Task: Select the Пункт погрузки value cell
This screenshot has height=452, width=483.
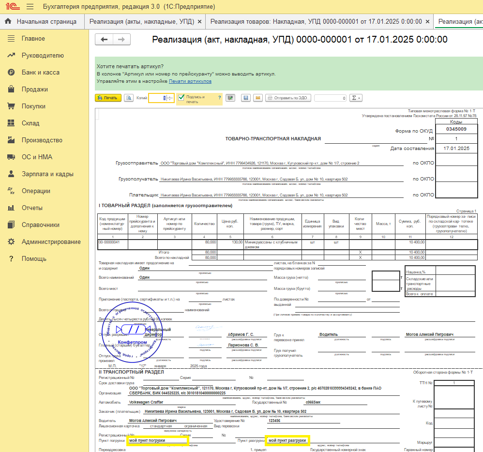Action: point(157,440)
